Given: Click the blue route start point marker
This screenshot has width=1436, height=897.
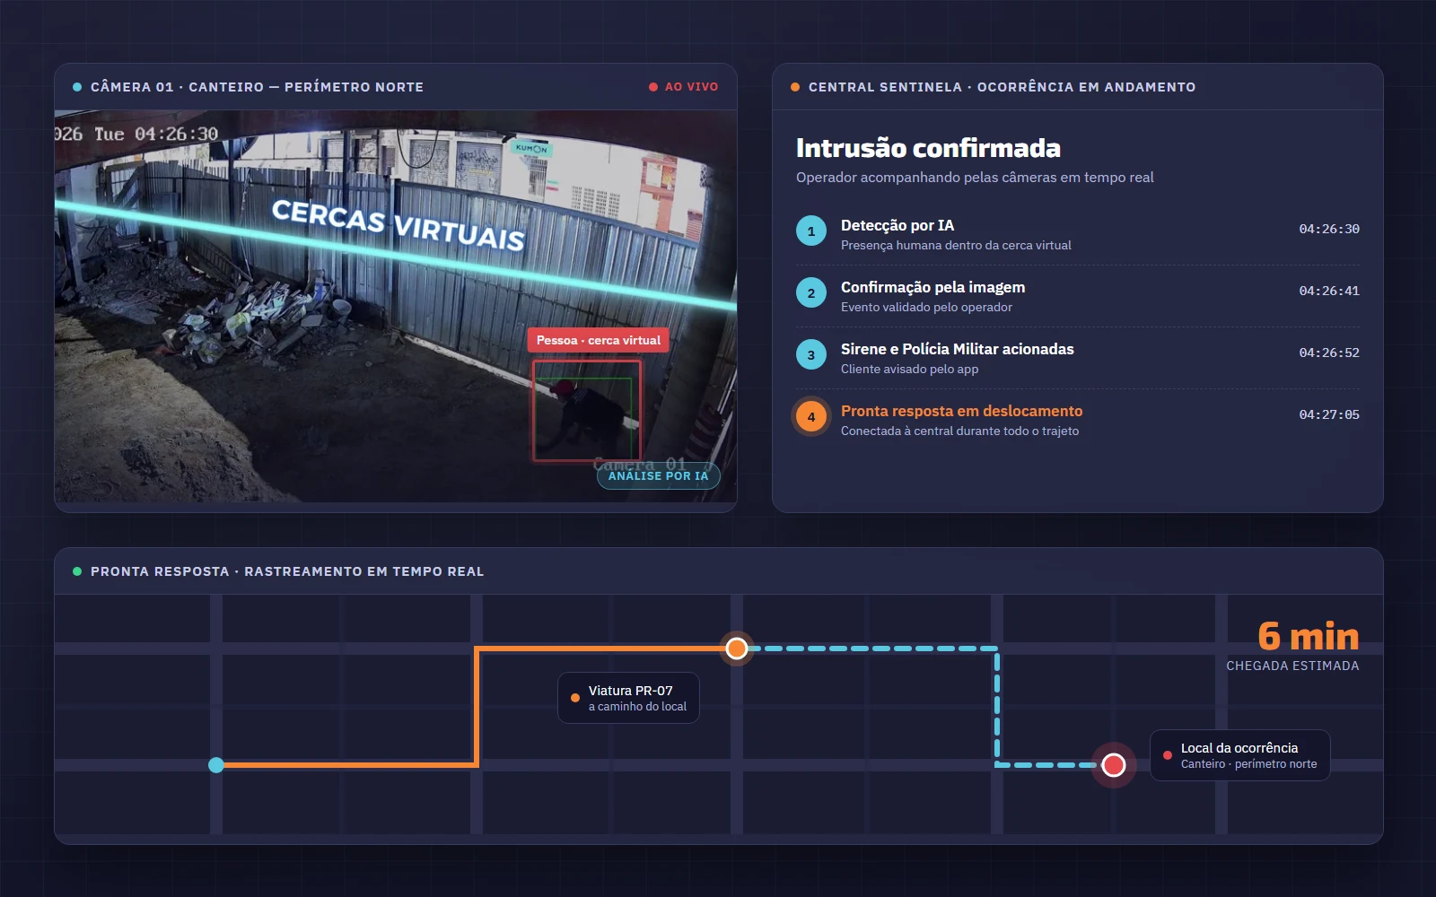Looking at the screenshot, I should 216,765.
